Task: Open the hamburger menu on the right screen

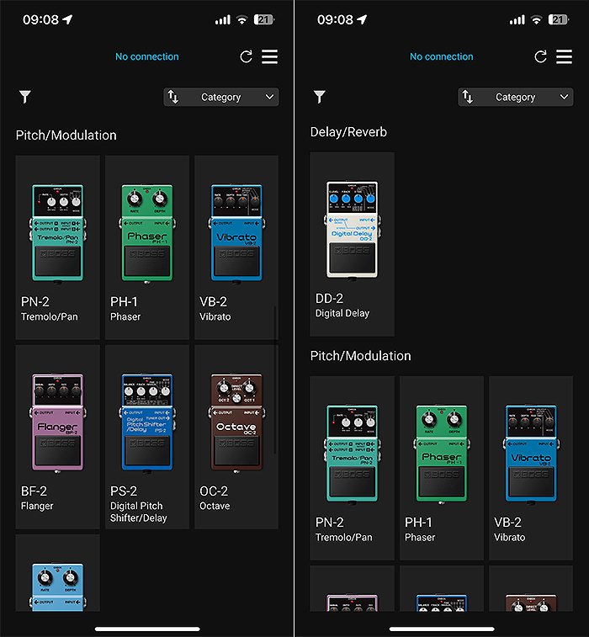Action: click(565, 56)
